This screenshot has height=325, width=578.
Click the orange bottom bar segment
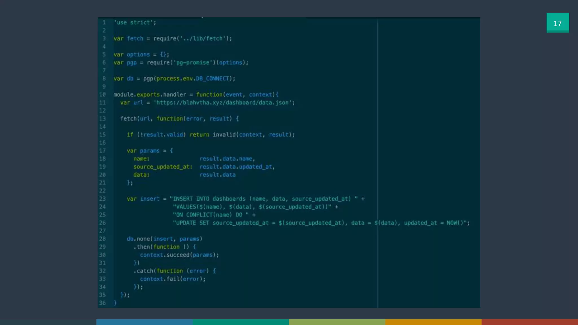(433, 322)
